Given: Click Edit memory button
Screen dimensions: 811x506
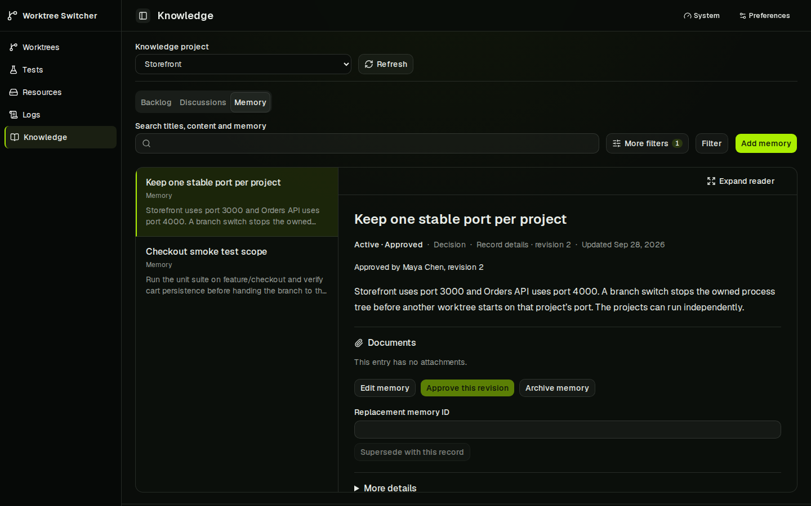Looking at the screenshot, I should [x=385, y=388].
